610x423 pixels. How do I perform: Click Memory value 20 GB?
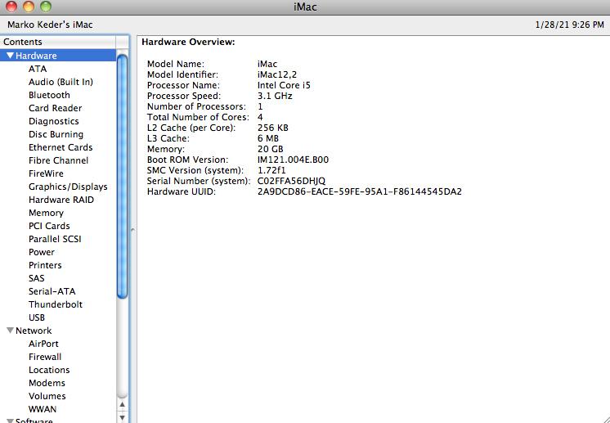[x=271, y=149]
